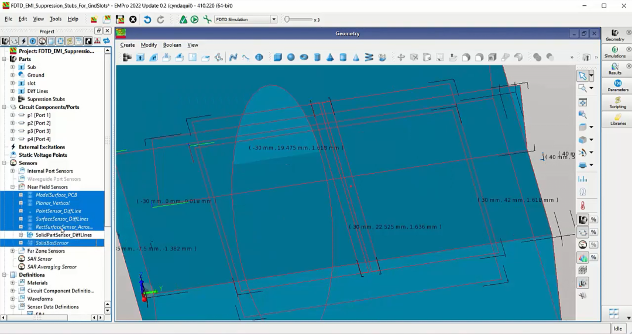Create a sphere with blue sphere tool

(x=291, y=57)
